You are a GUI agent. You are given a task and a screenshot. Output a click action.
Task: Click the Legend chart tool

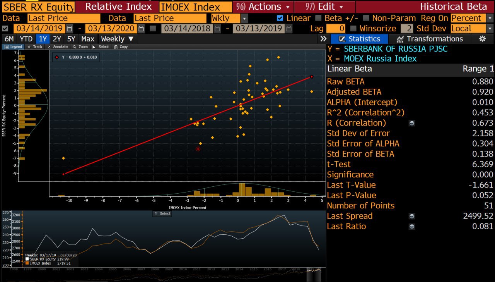13,46
